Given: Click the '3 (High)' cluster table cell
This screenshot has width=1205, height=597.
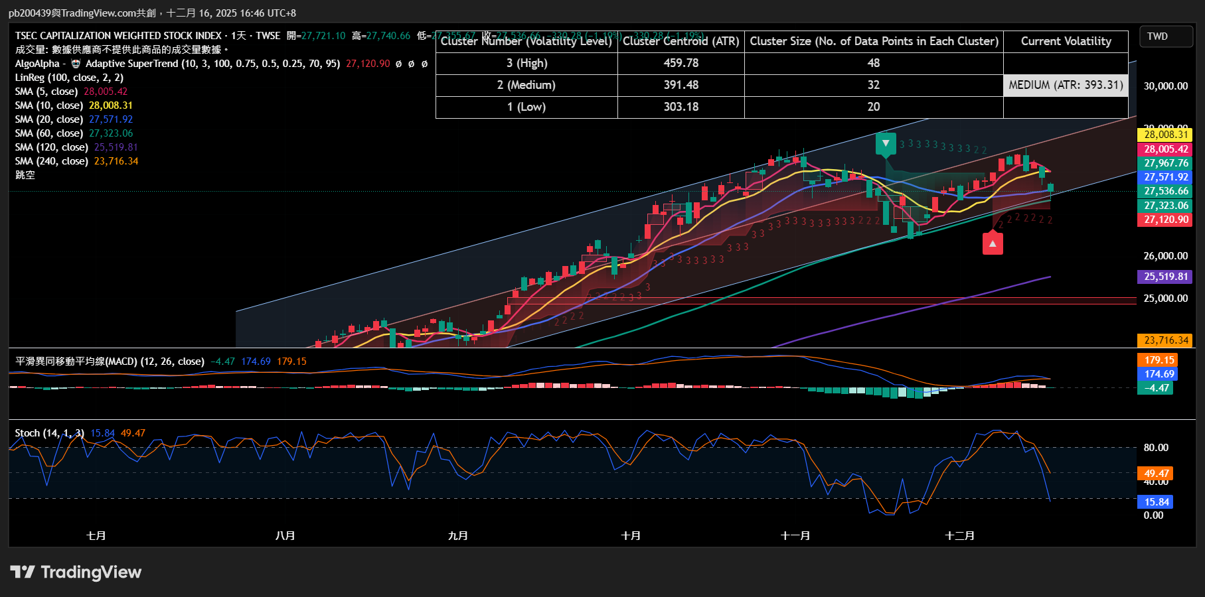Looking at the screenshot, I should 526,63.
